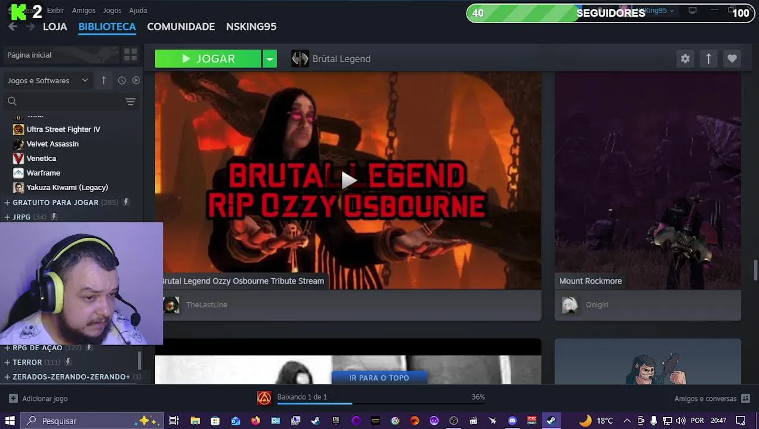This screenshot has width=759, height=429.
Task: Expand the TERROR collection
Action: click(x=7, y=362)
